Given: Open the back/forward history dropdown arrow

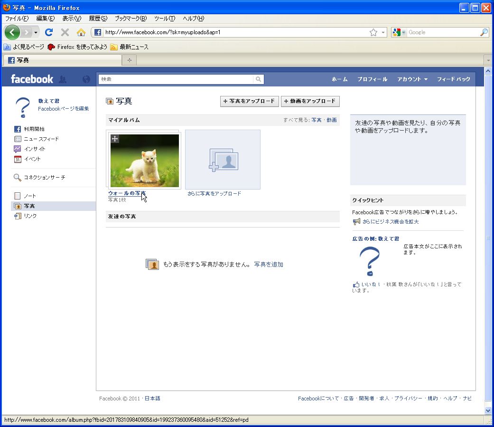Looking at the screenshot, I should (36, 32).
